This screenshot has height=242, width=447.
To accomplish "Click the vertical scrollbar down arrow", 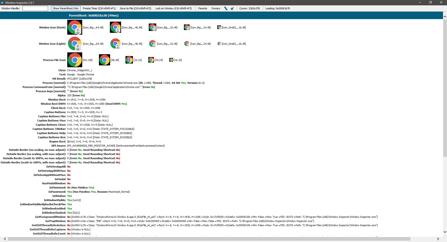I will pyautogui.click(x=445, y=232).
